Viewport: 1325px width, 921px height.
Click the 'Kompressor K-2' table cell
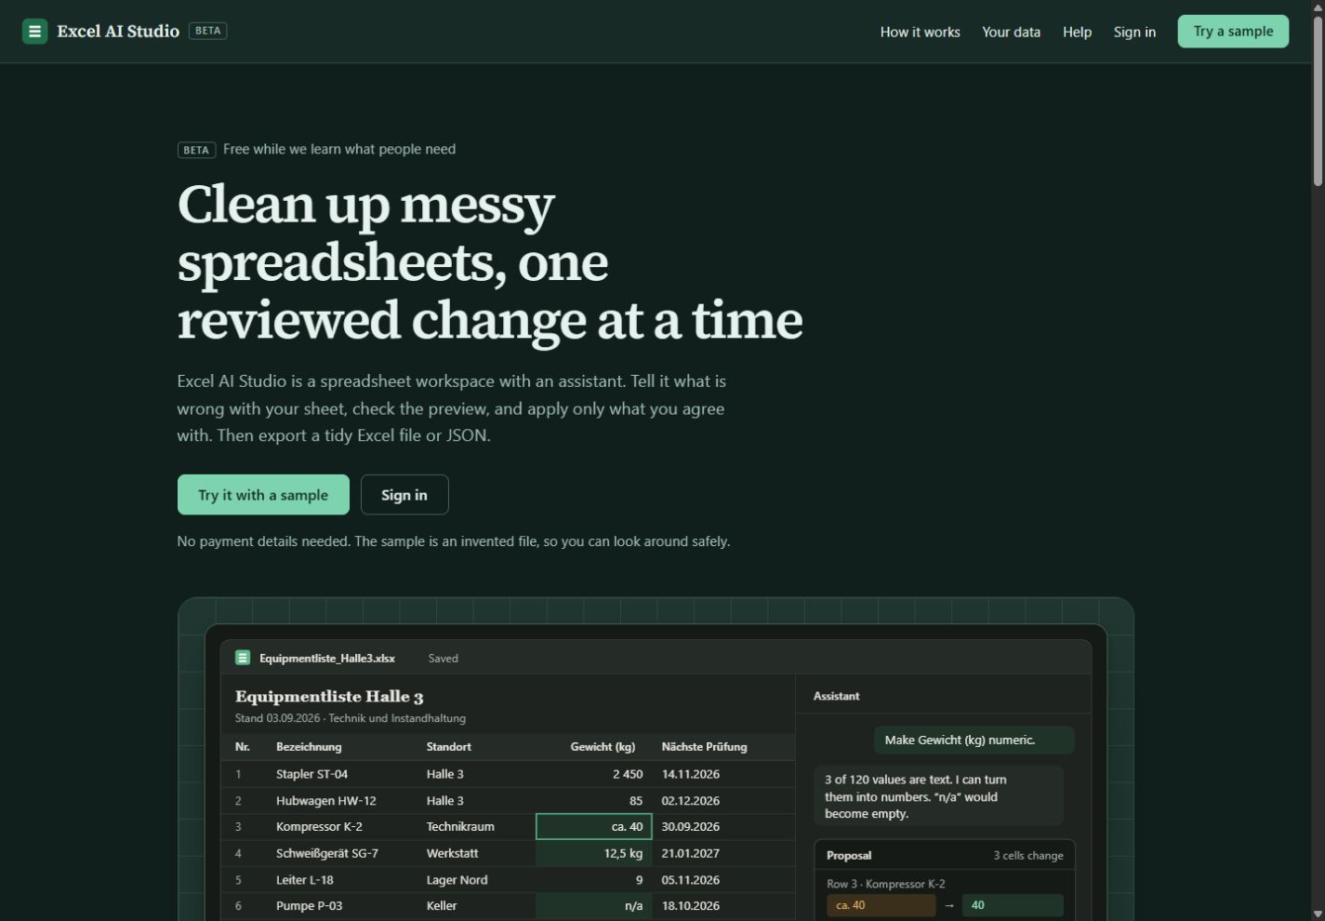(x=319, y=826)
